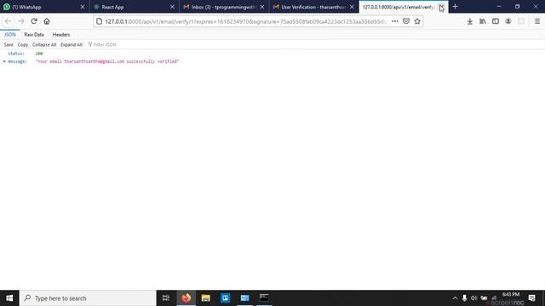Image resolution: width=545 pixels, height=306 pixels.
Task: Switch to the User Verification tab
Action: tap(314, 7)
